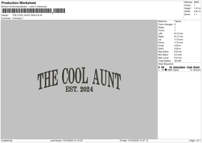Click the 'Colorway 1' value
Screen dimensions: 202x143
(x=18, y=18)
